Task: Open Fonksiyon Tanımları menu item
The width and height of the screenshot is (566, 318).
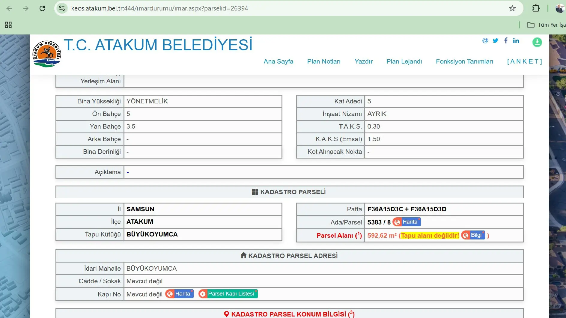Action: click(x=464, y=61)
